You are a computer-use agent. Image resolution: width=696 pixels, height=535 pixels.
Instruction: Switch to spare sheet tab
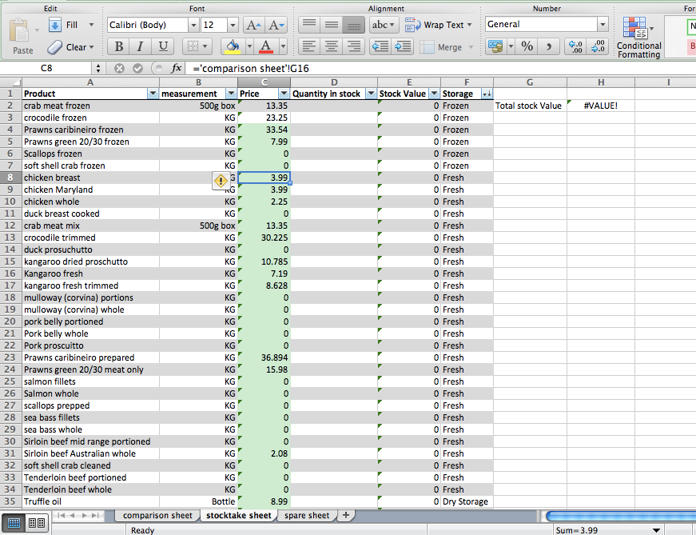307,516
